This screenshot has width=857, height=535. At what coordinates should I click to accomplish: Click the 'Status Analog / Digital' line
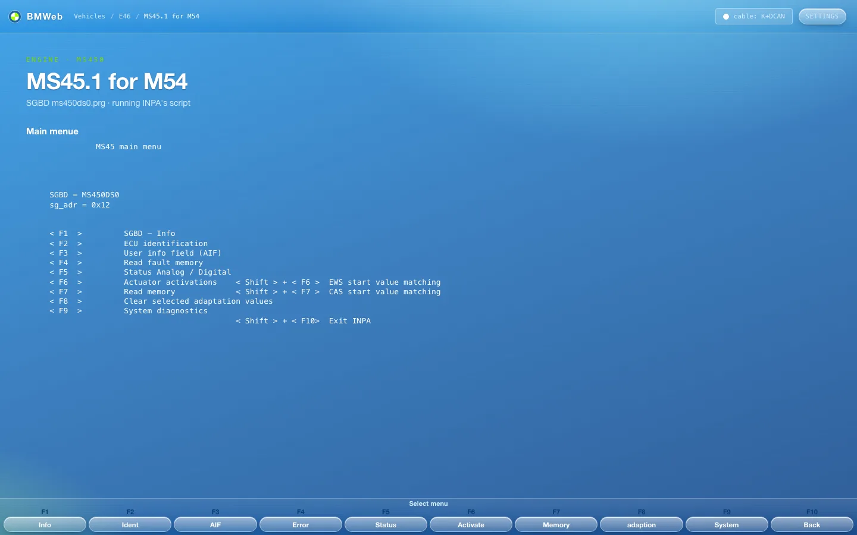pyautogui.click(x=177, y=272)
